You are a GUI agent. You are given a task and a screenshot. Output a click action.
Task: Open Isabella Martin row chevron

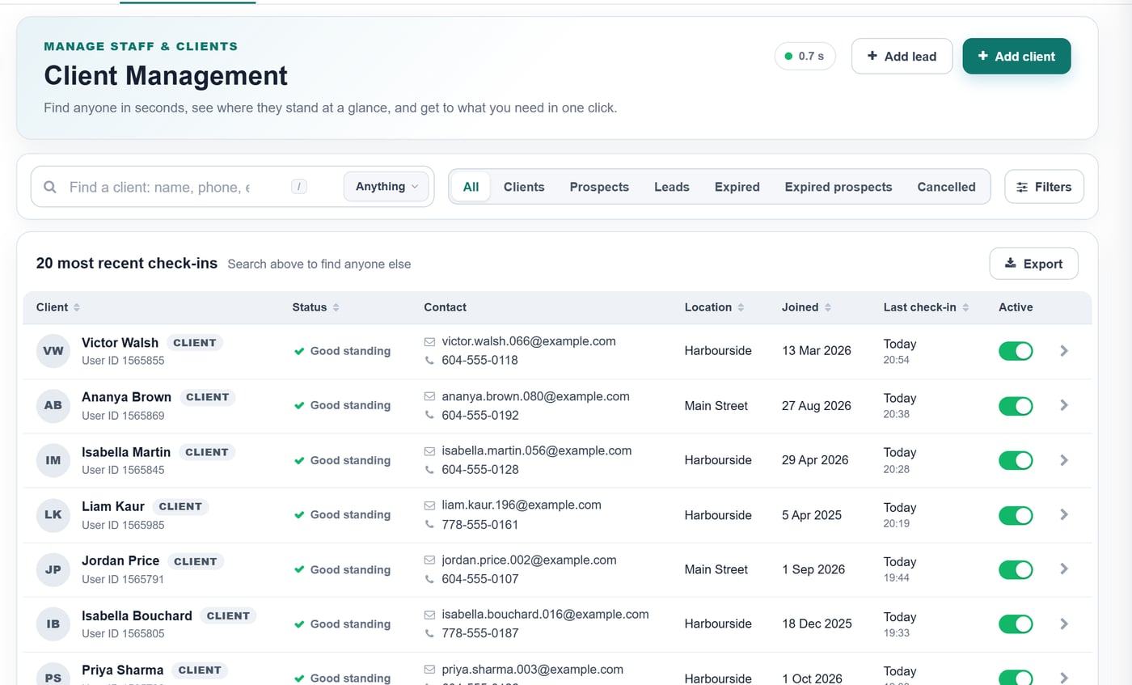click(1064, 460)
